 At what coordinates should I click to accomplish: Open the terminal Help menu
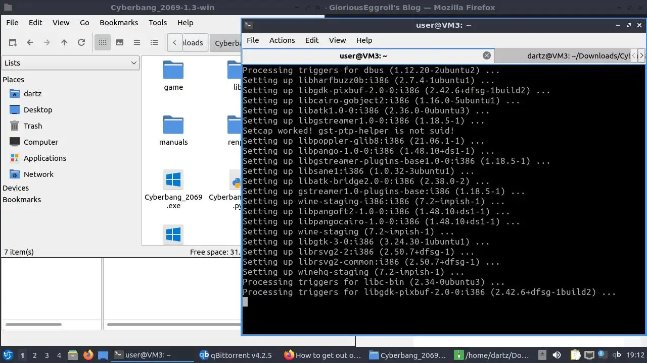pos(364,40)
